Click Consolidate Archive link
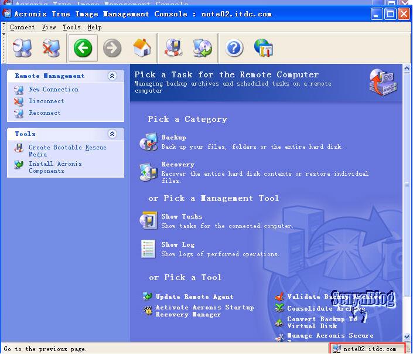The width and height of the screenshot is (413, 354). [x=326, y=308]
